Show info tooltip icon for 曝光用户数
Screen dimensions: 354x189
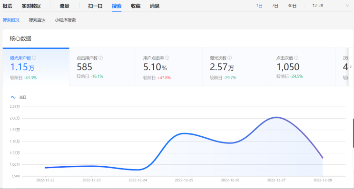pos(34,58)
